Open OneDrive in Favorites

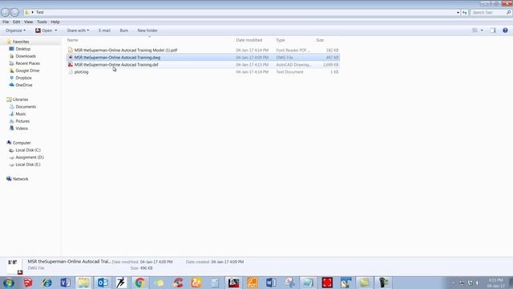click(24, 85)
